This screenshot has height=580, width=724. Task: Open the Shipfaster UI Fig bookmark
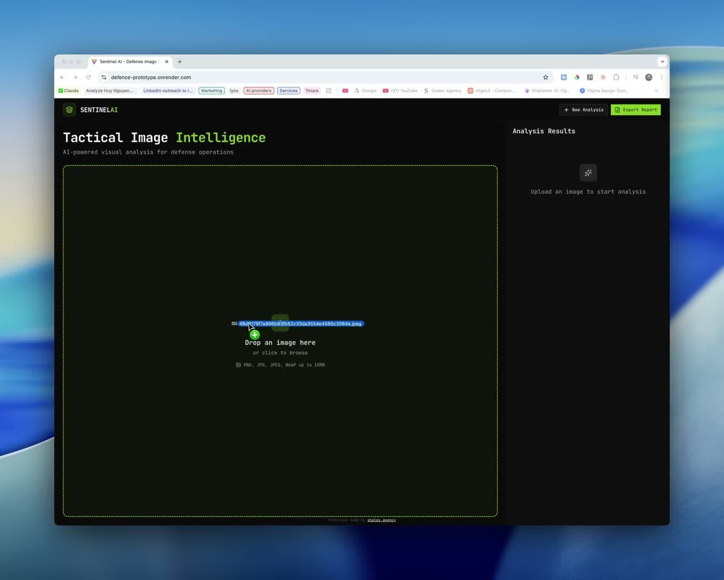pos(547,90)
